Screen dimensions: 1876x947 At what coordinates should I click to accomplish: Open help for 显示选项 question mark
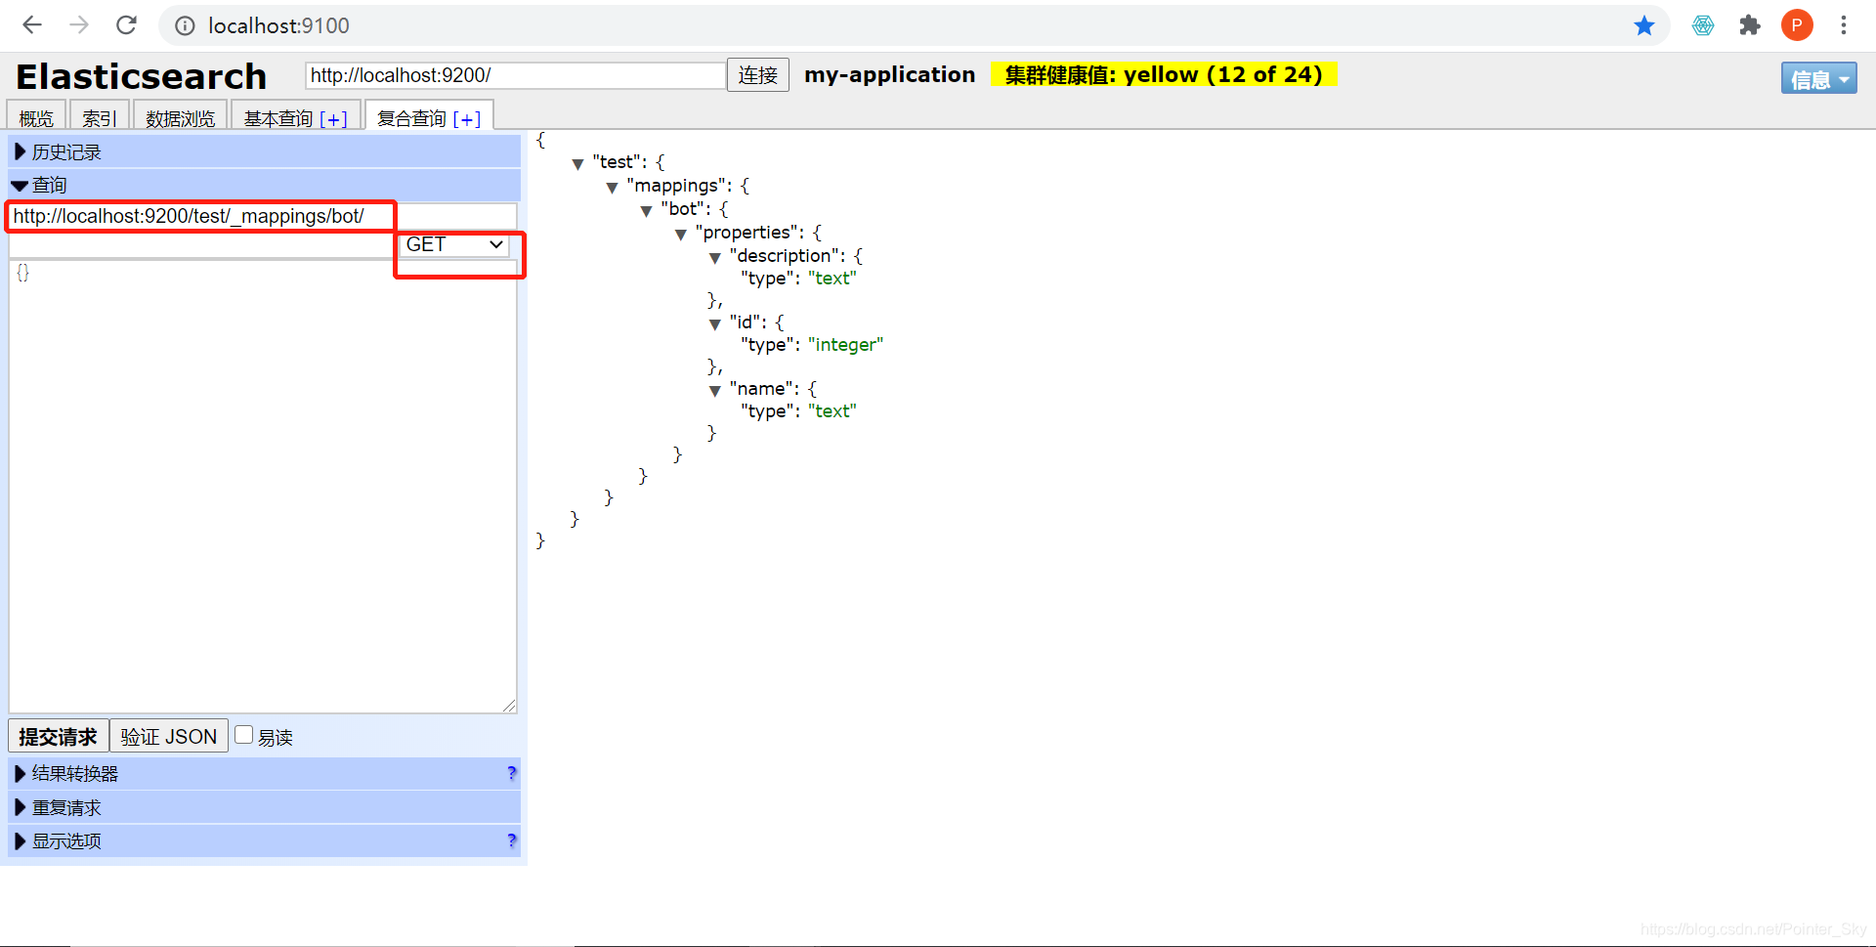point(512,840)
